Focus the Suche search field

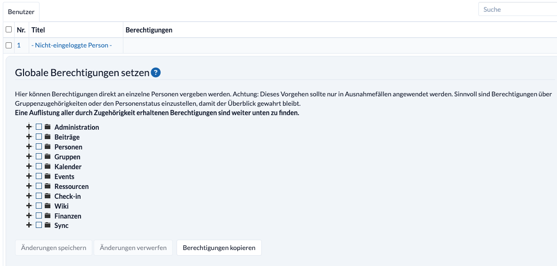coord(518,9)
